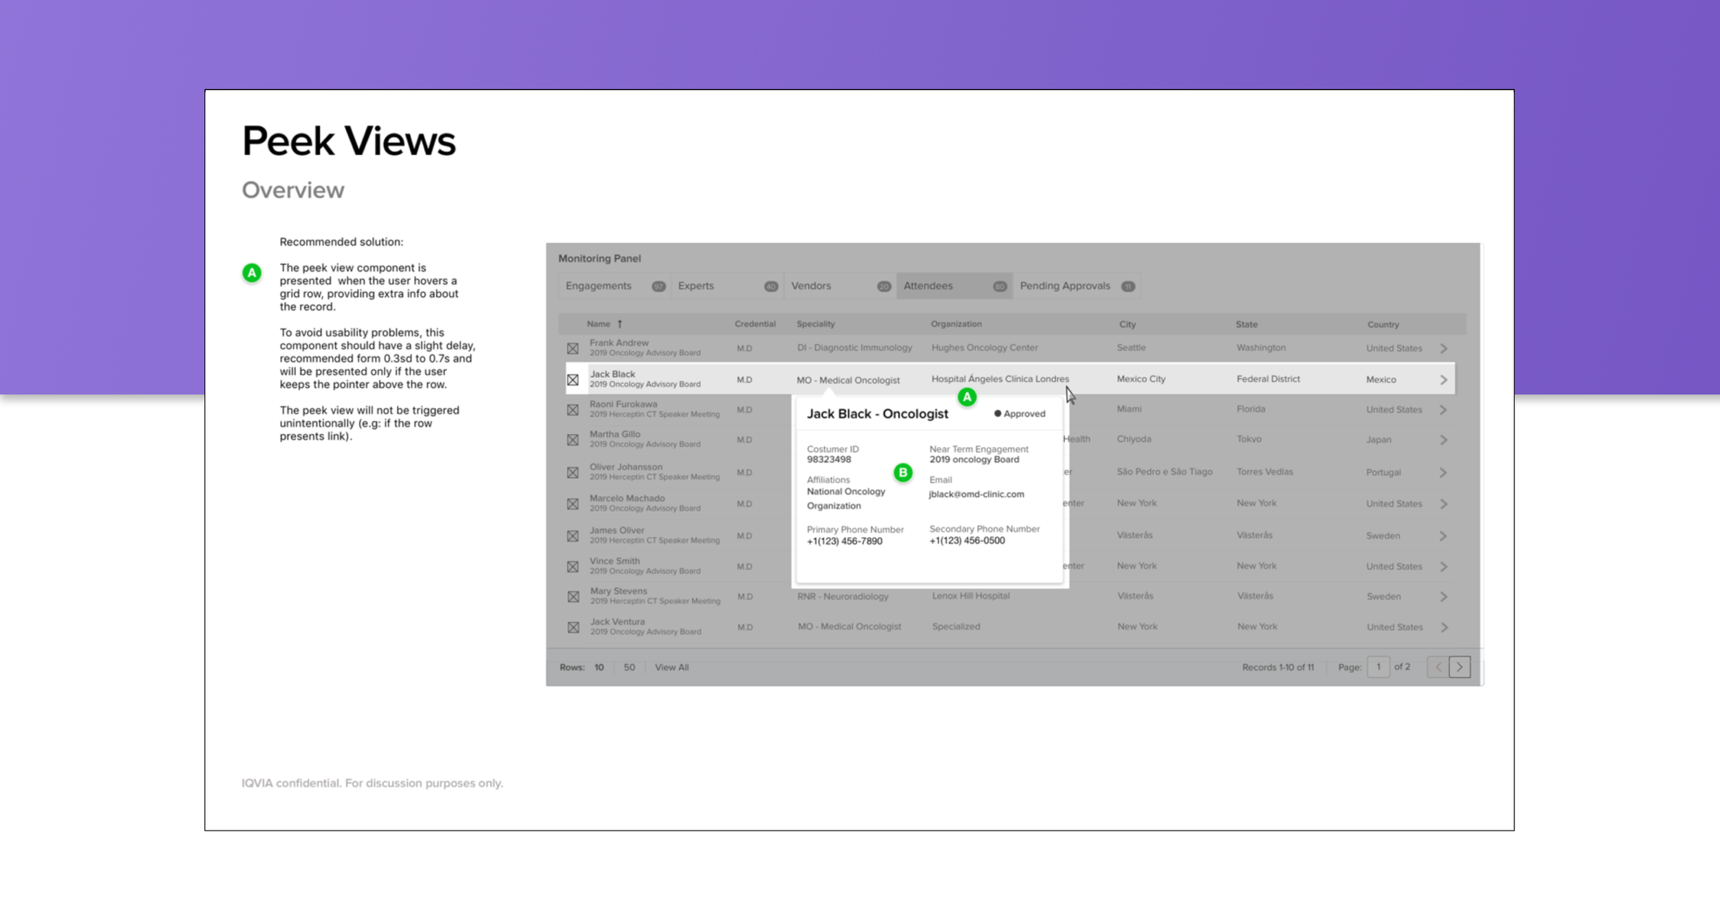Screen dimensions: 1720x920
Task: Expand the Jack Black row chevron
Action: coord(1443,380)
